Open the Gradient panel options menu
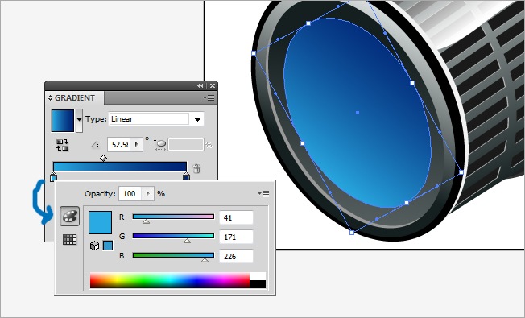This screenshot has width=525, height=318. pos(209,97)
